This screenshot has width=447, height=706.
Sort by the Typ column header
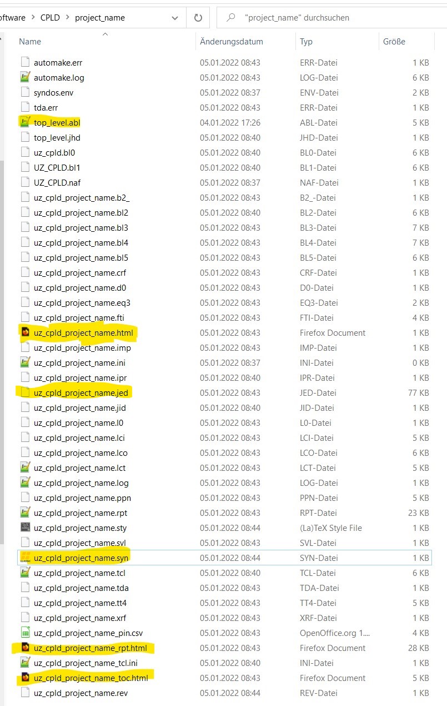point(306,42)
